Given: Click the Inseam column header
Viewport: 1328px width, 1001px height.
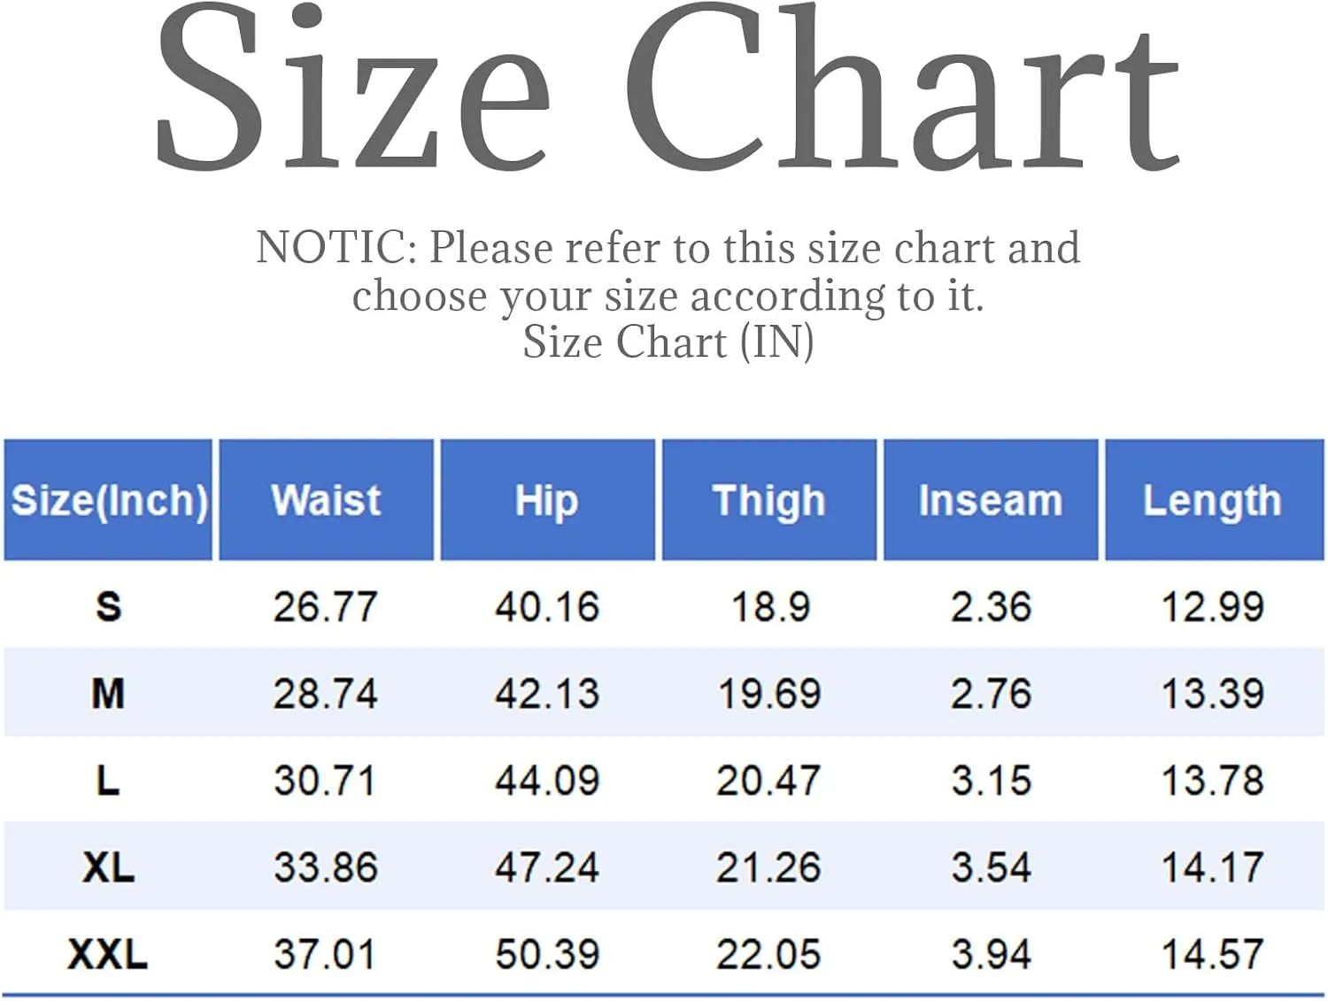Looking at the screenshot, I should (991, 500).
